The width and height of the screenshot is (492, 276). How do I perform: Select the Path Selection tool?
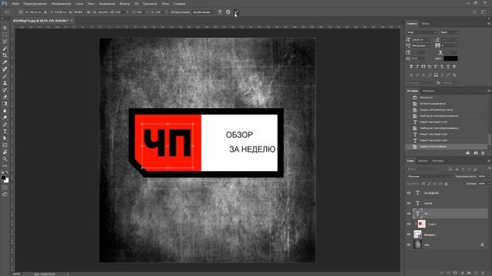pos(5,138)
